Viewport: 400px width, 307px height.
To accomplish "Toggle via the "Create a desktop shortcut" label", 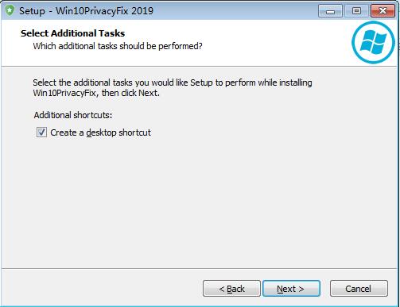I will point(100,132).
